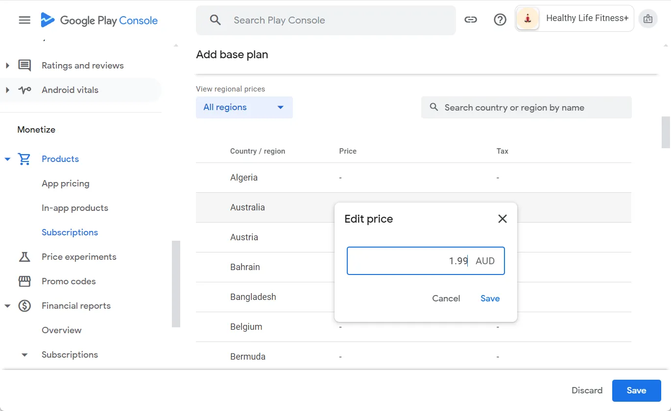
Task: Open the inbox icon at top right
Action: click(648, 19)
